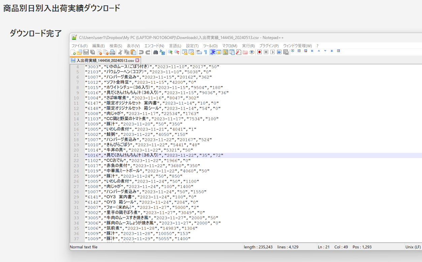Start macro recording with the red dot

click(259, 52)
